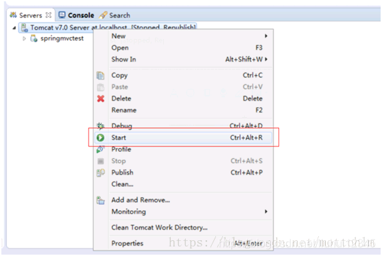Click the Profile icon in menu
This screenshot has width=382, height=256.
click(x=100, y=149)
